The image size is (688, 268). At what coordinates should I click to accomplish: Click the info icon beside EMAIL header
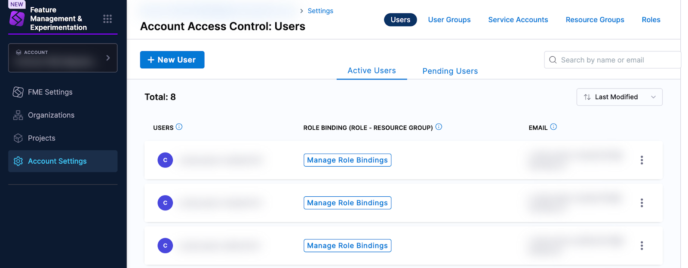[x=553, y=127]
